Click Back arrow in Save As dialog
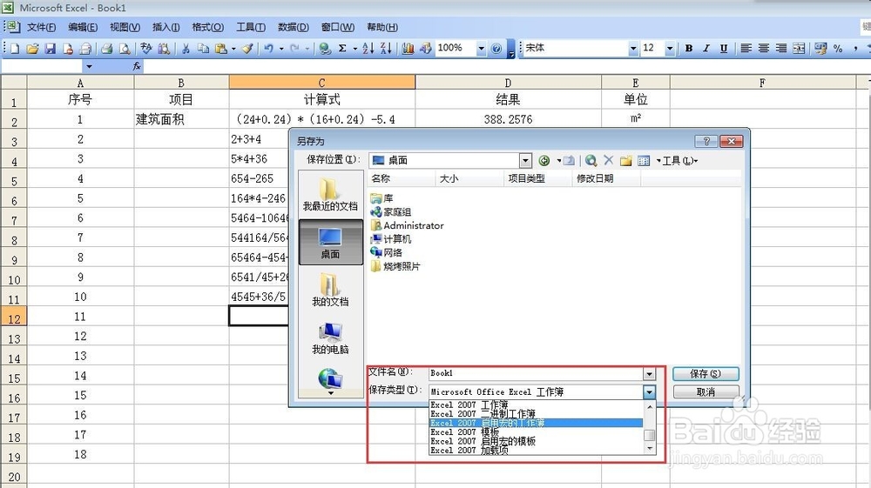 544,161
